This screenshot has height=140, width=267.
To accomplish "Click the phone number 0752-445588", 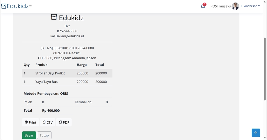I will 67,31.
